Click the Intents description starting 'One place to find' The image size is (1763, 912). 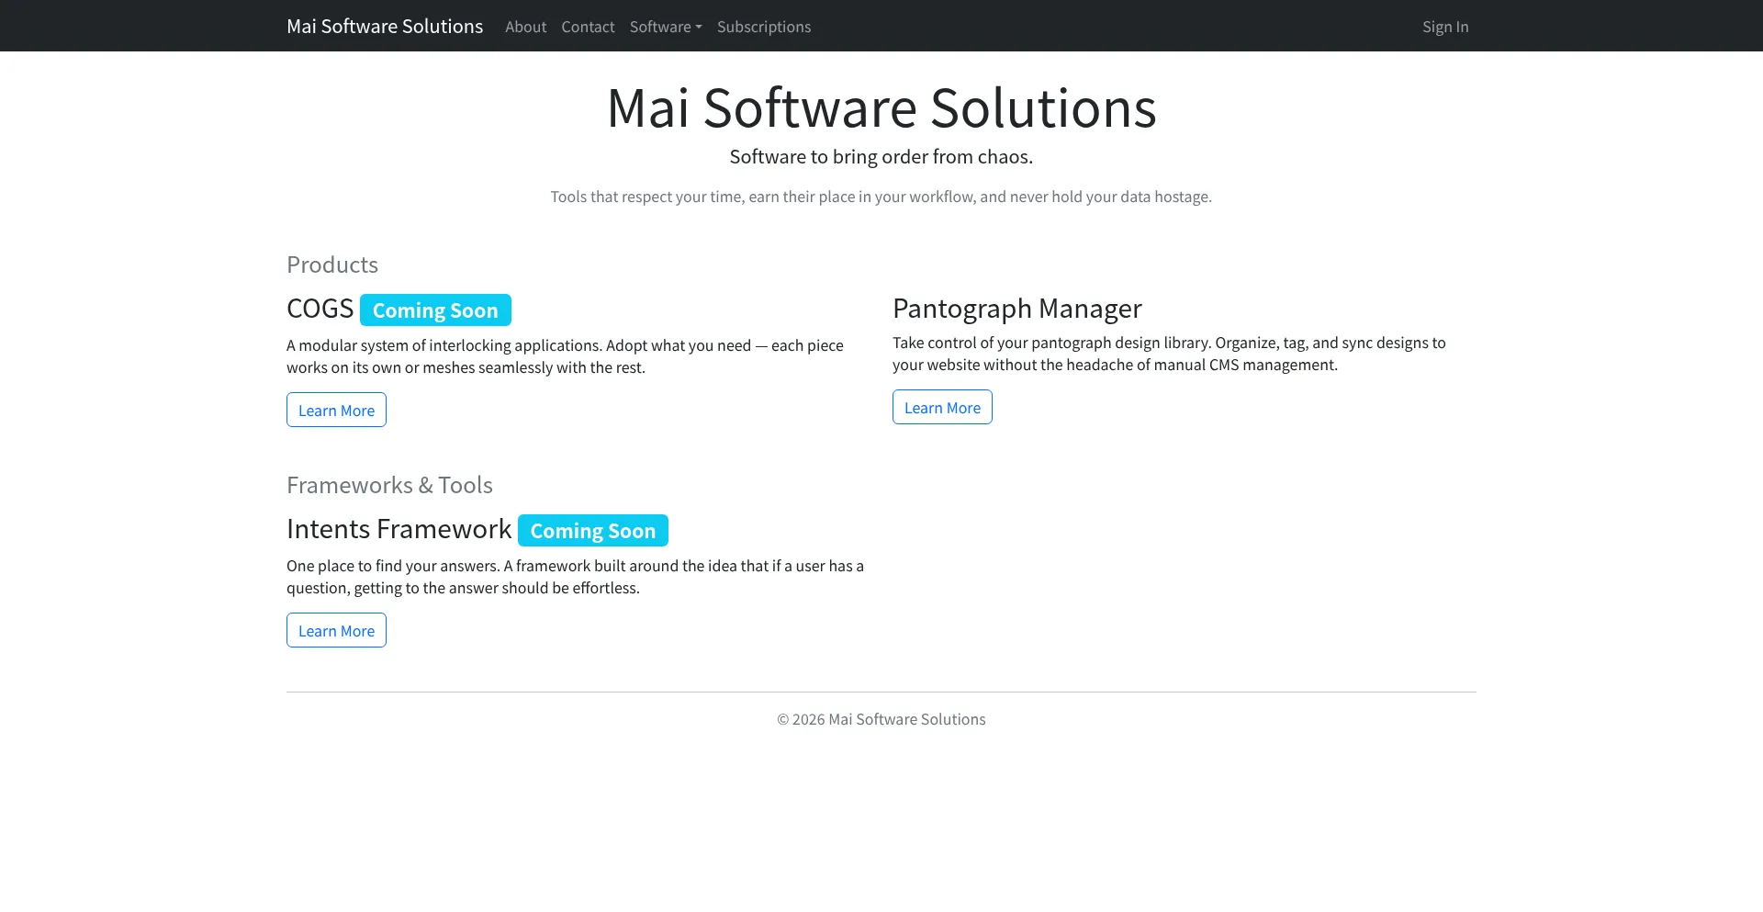575,577
